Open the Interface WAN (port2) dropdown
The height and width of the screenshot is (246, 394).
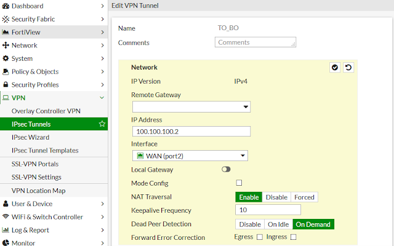190,156
